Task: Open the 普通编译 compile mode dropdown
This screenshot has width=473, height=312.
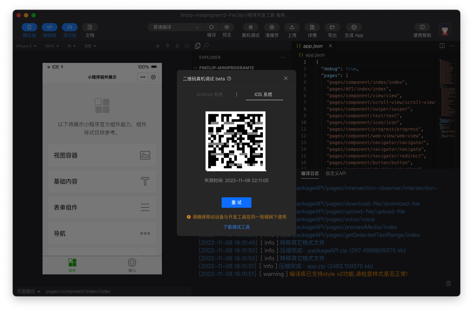Action: pyautogui.click(x=176, y=27)
